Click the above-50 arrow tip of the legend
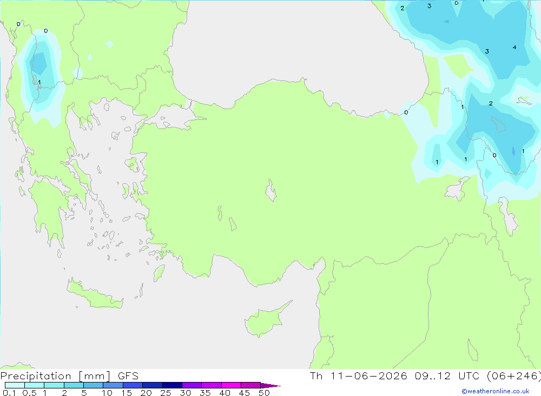Viewport: 541px width, 396px height. [270, 386]
